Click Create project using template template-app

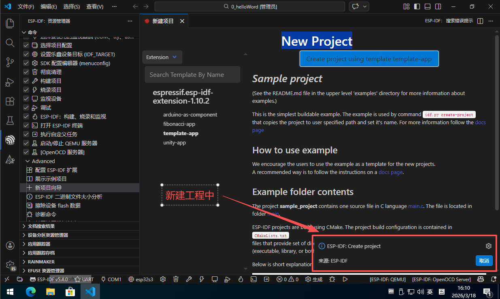click(369, 59)
